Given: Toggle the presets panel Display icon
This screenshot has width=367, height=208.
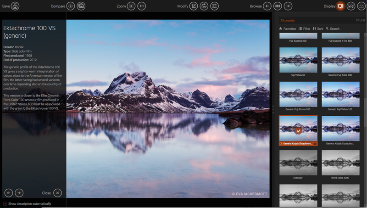Looking at the screenshot, I should [x=340, y=6].
